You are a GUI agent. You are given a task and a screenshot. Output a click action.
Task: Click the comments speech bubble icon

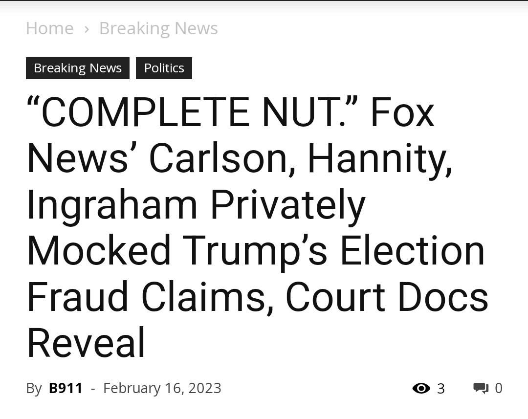[x=481, y=388]
